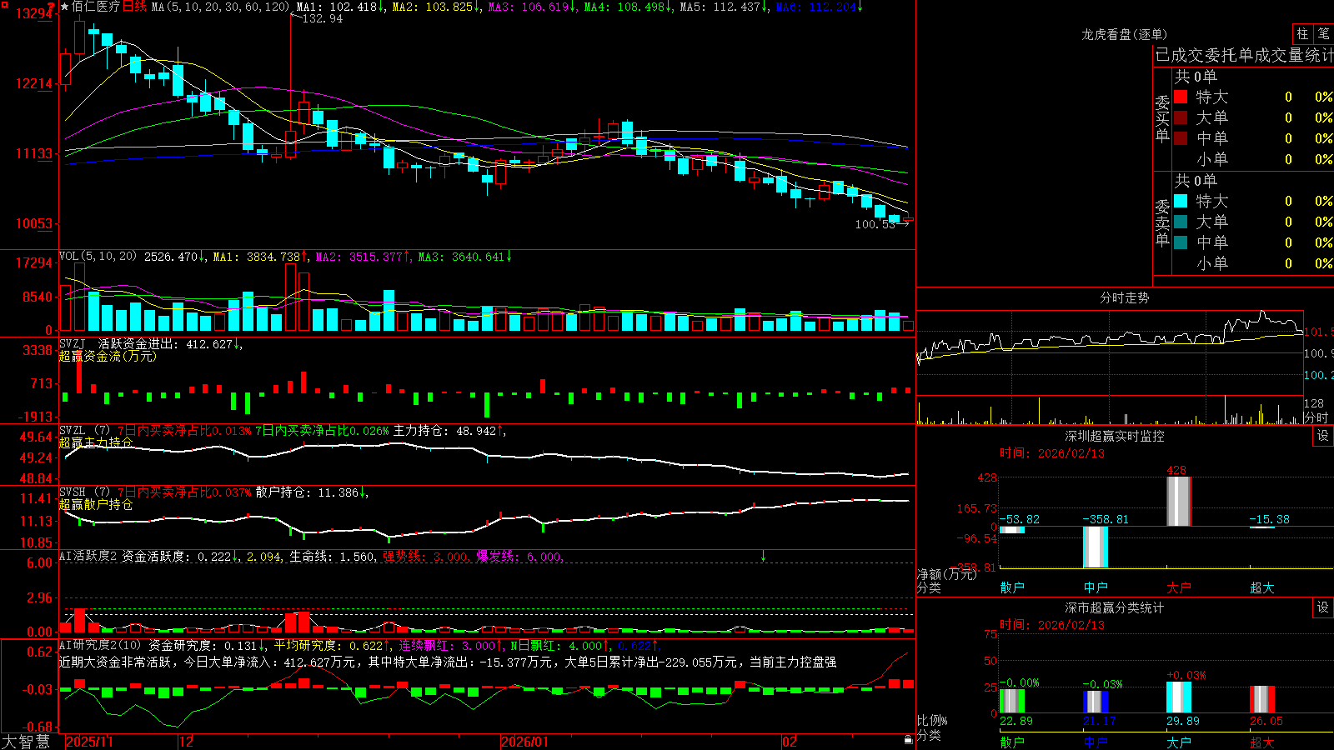Click the dark red 大单 buy order square

pos(1181,117)
